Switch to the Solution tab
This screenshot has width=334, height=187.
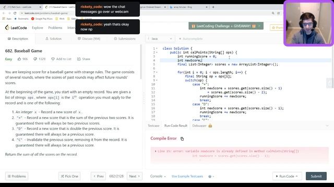click(x=53, y=39)
